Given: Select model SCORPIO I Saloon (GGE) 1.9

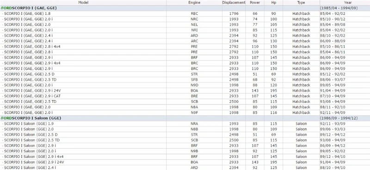Looking at the screenshot, I should (29, 123).
